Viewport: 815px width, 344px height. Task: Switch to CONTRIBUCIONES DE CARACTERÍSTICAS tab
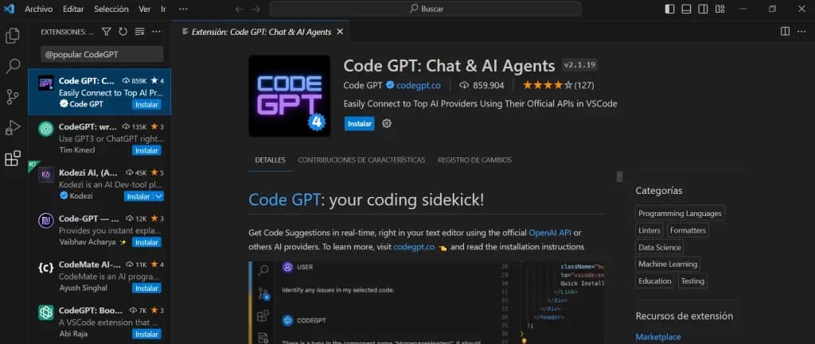pyautogui.click(x=361, y=160)
